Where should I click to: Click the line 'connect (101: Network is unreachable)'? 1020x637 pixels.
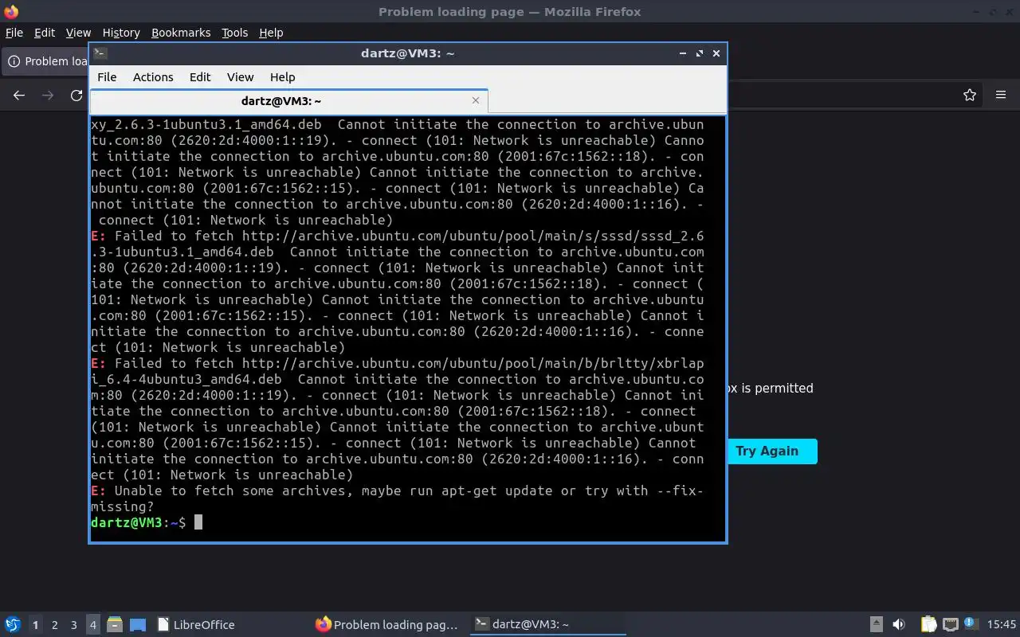[245, 220]
